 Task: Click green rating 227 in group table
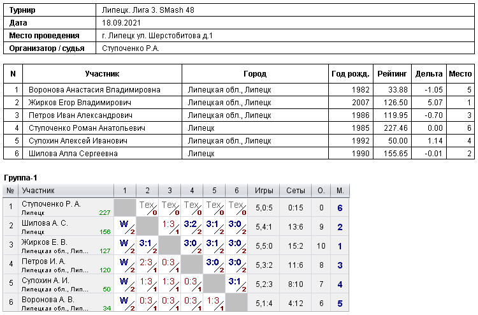(x=105, y=213)
